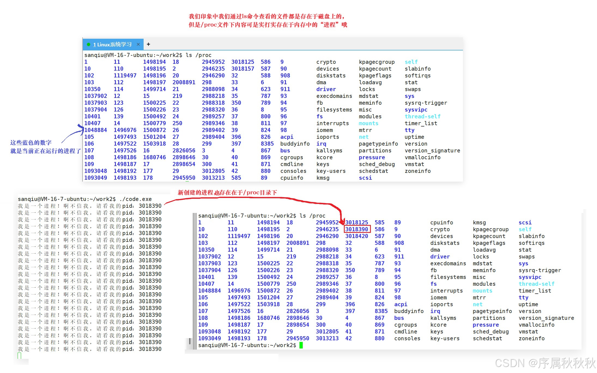Click the green status dot on tab

pyautogui.click(x=89, y=44)
